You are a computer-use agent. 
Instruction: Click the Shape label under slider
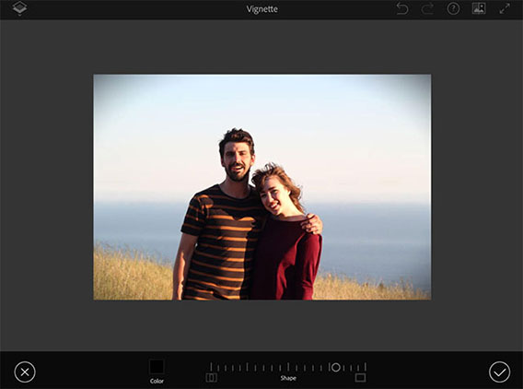coord(288,378)
